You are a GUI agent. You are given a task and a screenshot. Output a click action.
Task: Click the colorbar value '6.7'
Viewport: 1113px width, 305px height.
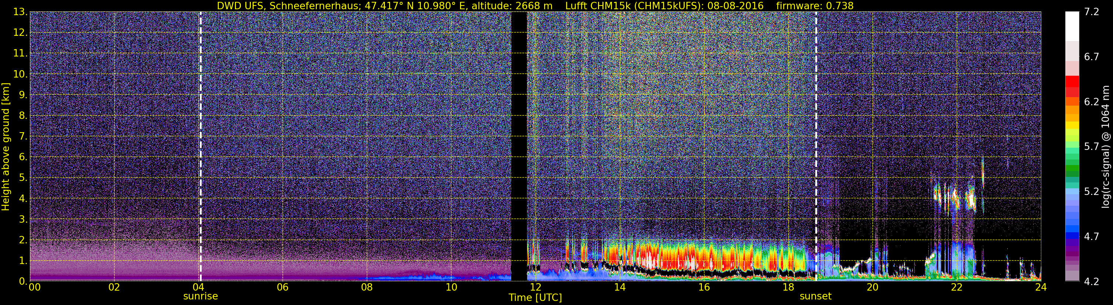(x=1092, y=57)
